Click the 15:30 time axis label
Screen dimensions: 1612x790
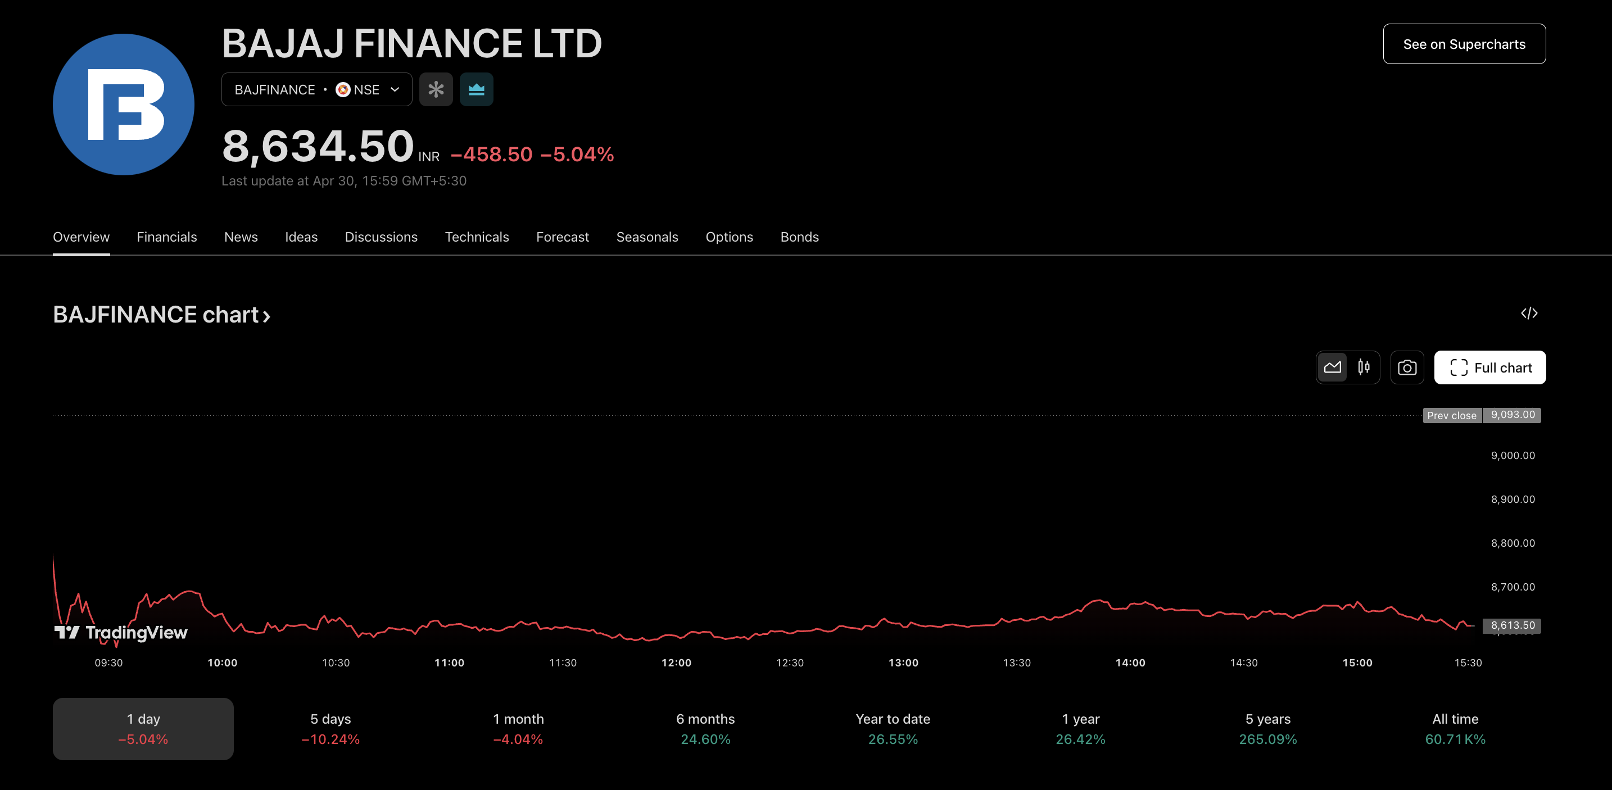[x=1468, y=662]
